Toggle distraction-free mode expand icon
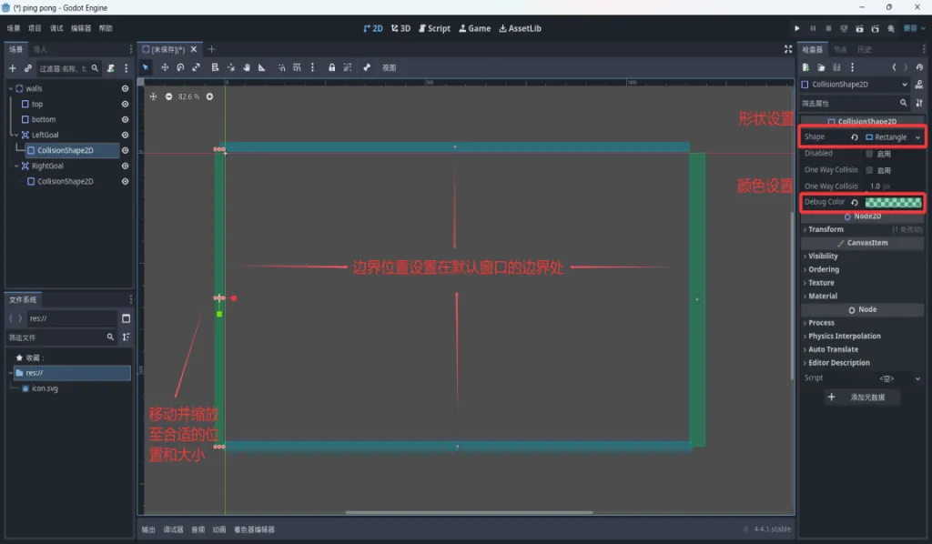 (787, 49)
